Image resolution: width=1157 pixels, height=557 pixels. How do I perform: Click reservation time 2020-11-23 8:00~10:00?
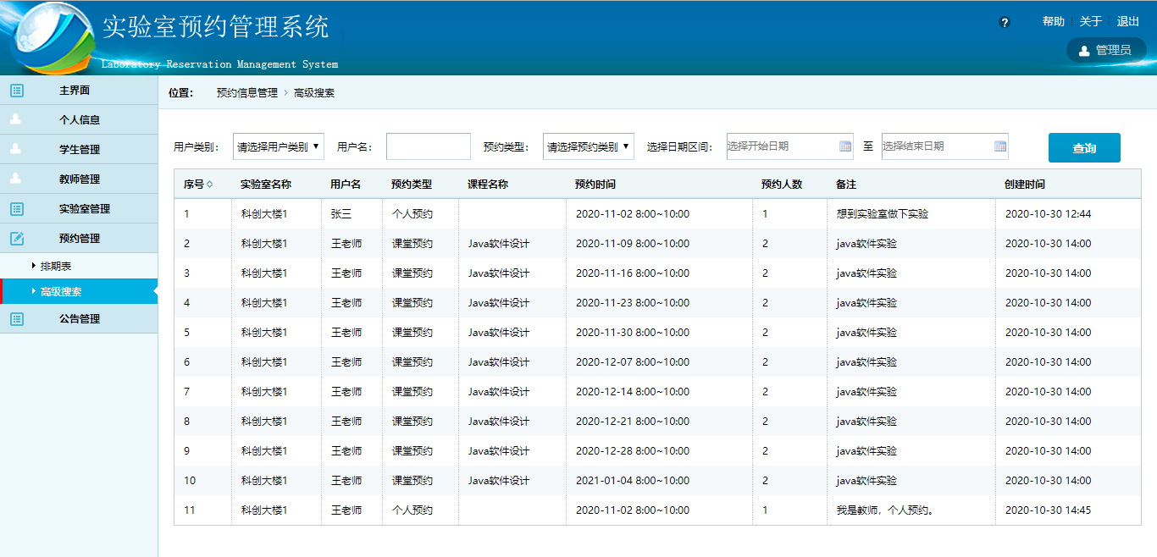633,303
